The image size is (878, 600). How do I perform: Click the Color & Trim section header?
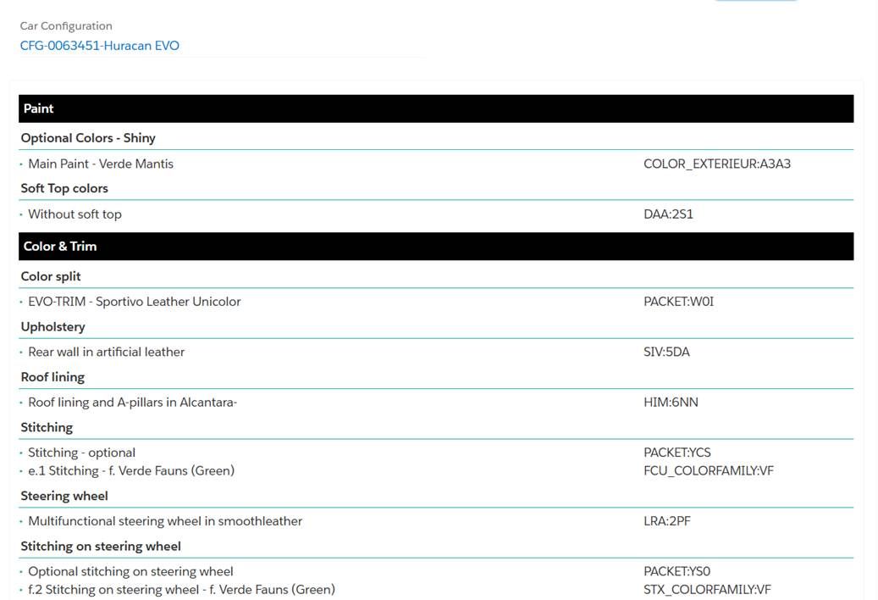(60, 247)
